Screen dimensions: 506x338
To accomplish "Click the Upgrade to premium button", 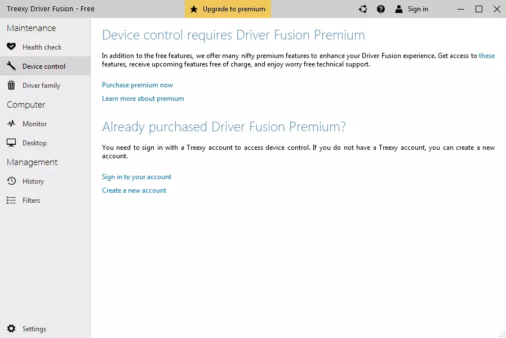I will point(228,9).
